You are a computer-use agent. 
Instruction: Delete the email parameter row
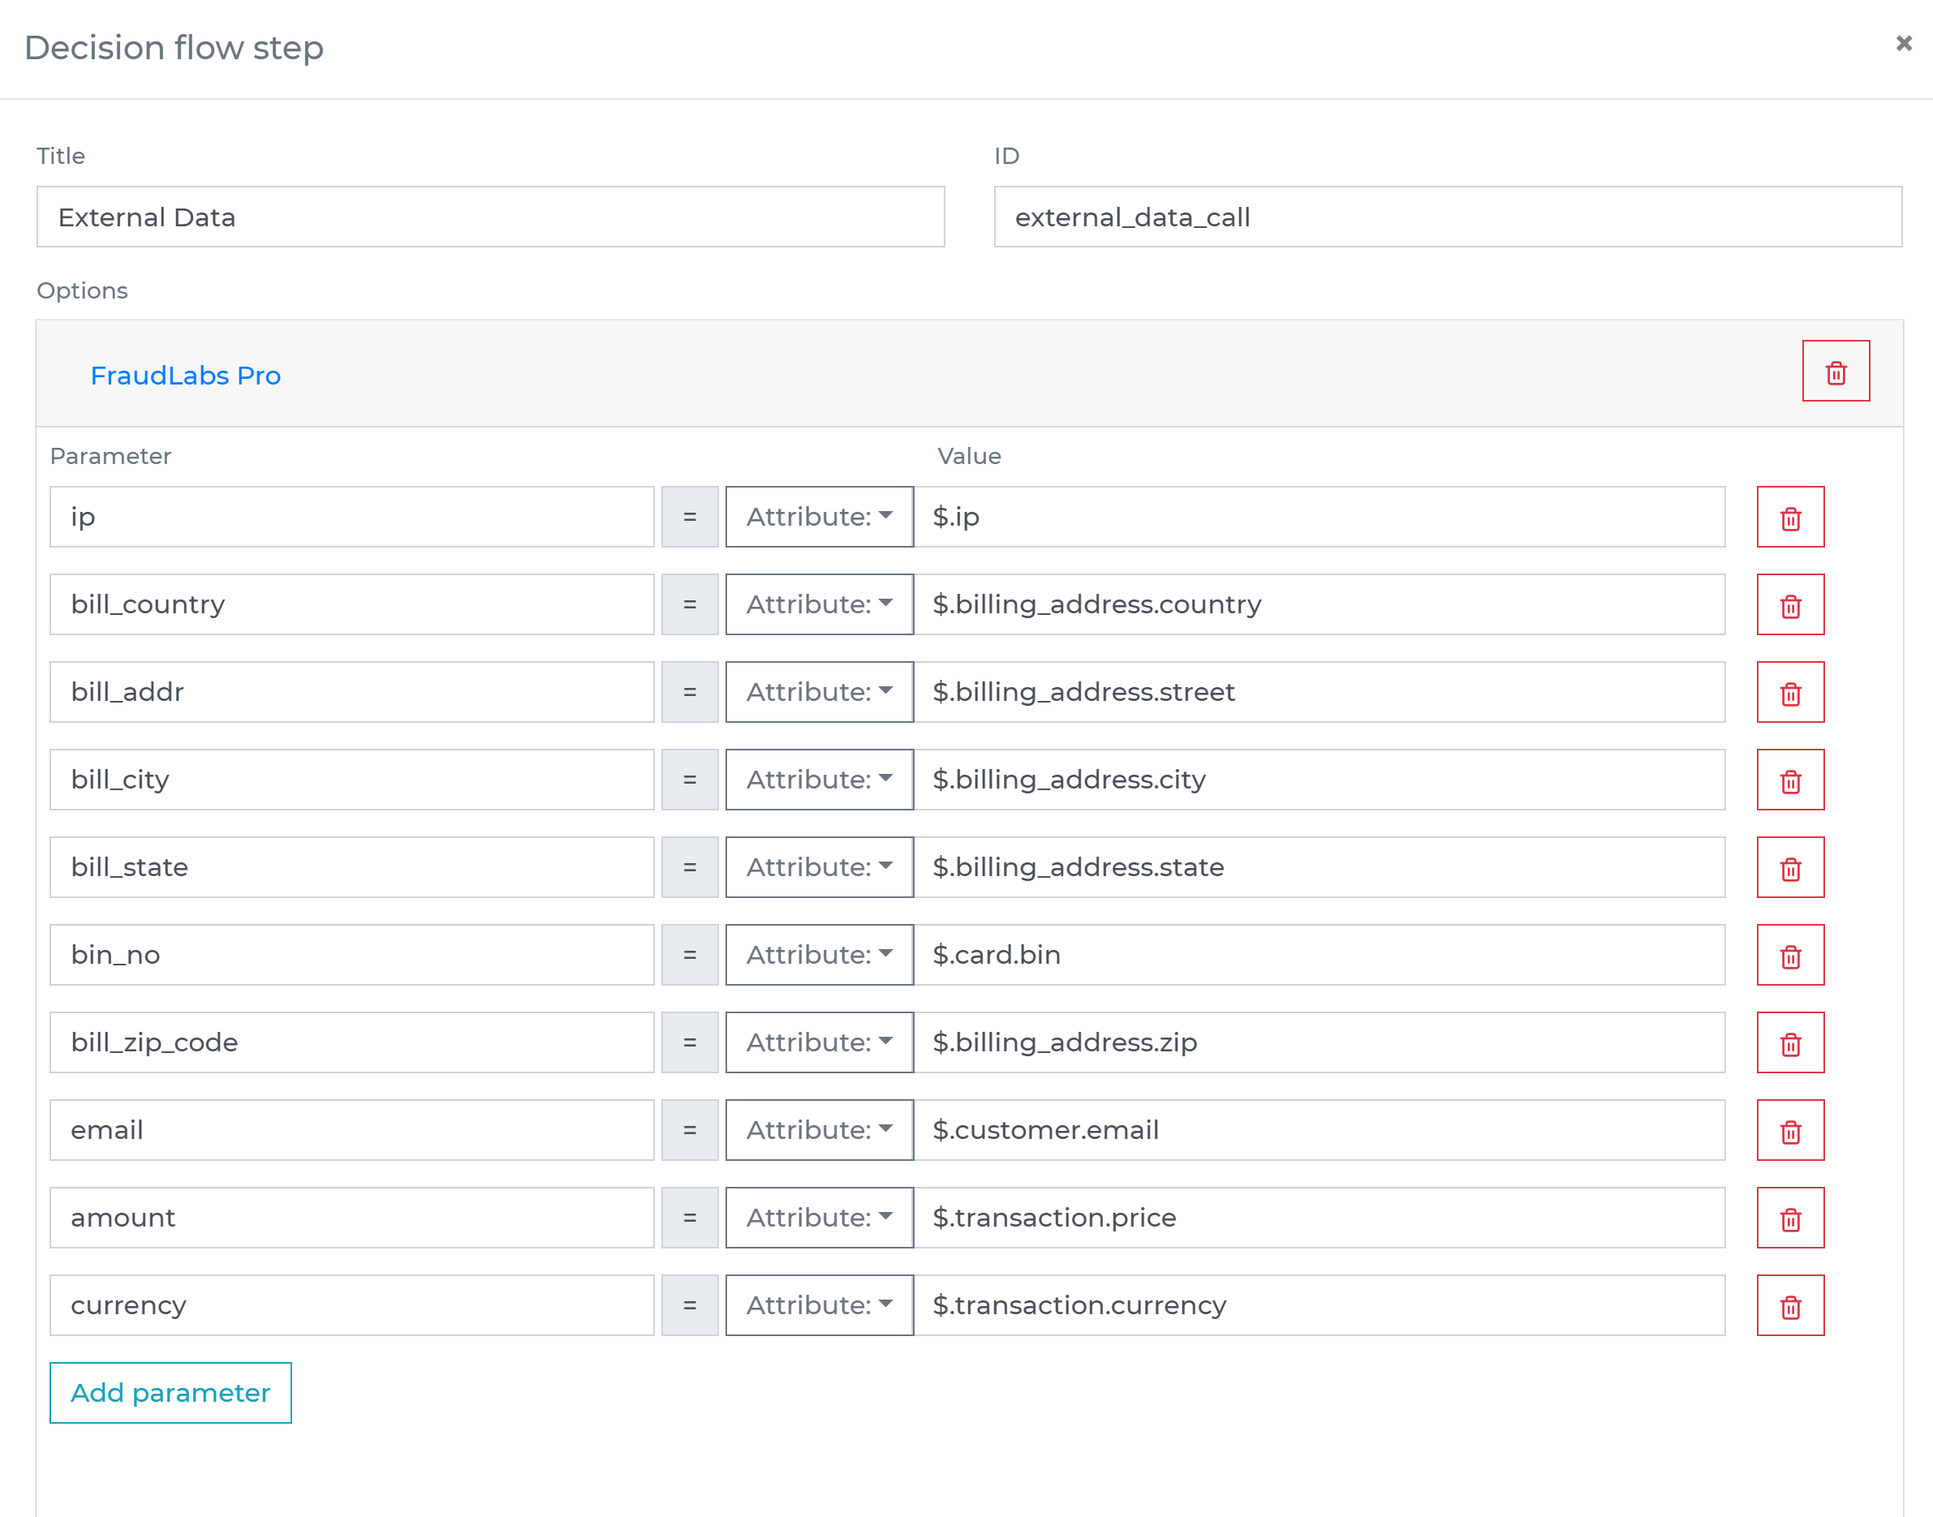point(1790,1131)
